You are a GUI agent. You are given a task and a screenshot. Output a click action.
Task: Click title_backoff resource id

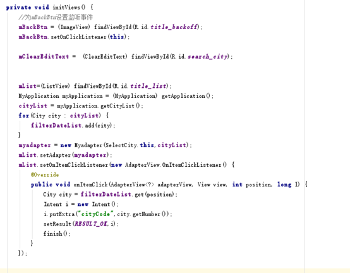tap(175, 27)
